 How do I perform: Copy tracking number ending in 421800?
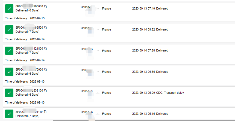click(46, 49)
